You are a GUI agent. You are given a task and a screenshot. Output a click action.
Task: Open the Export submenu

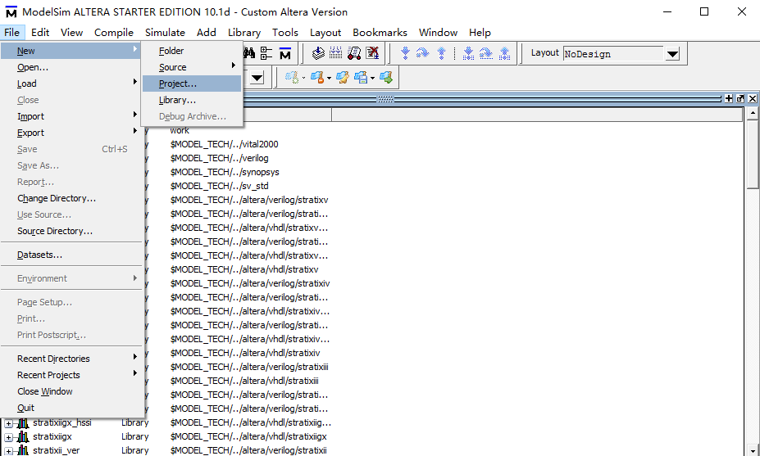pyautogui.click(x=71, y=133)
